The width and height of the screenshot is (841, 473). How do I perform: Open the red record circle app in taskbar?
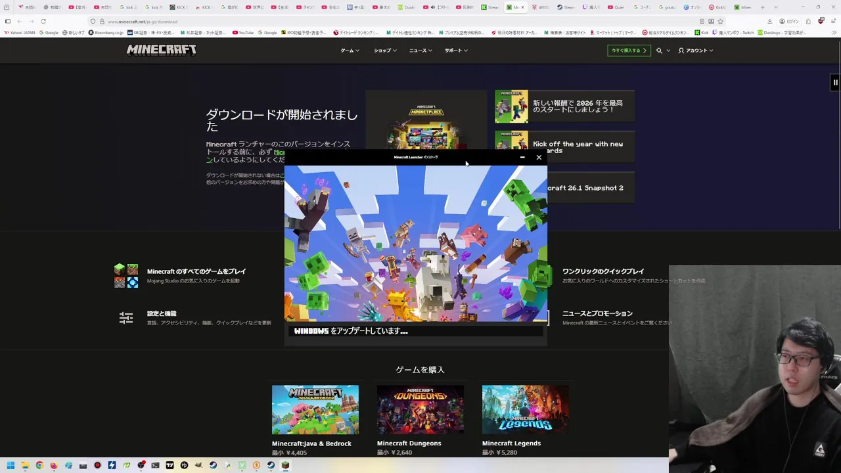pyautogui.click(x=97, y=466)
